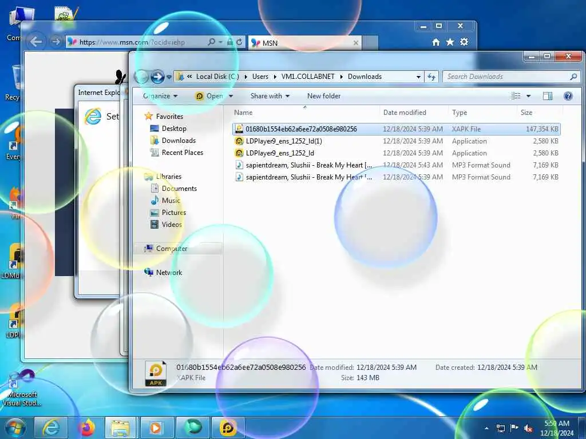Click the muted speaker icon in system tray
586x439 pixels.
[x=528, y=428]
